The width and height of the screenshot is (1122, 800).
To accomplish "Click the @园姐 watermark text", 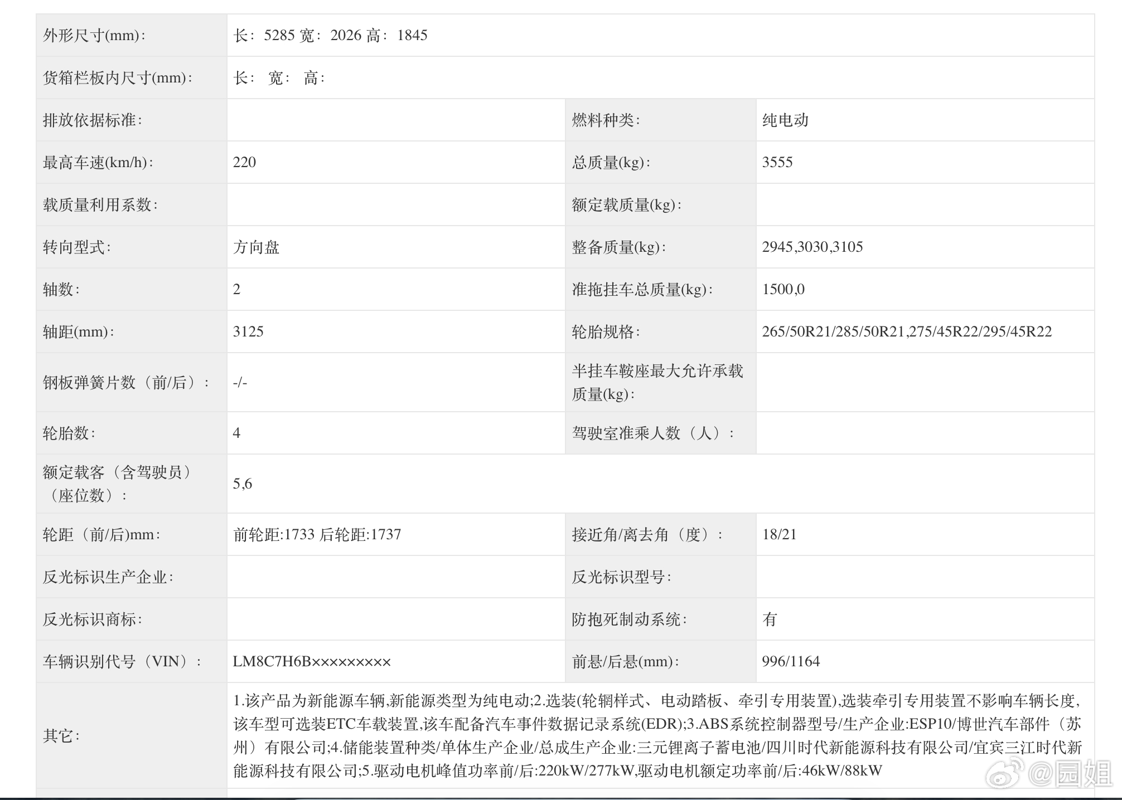I will (1070, 774).
